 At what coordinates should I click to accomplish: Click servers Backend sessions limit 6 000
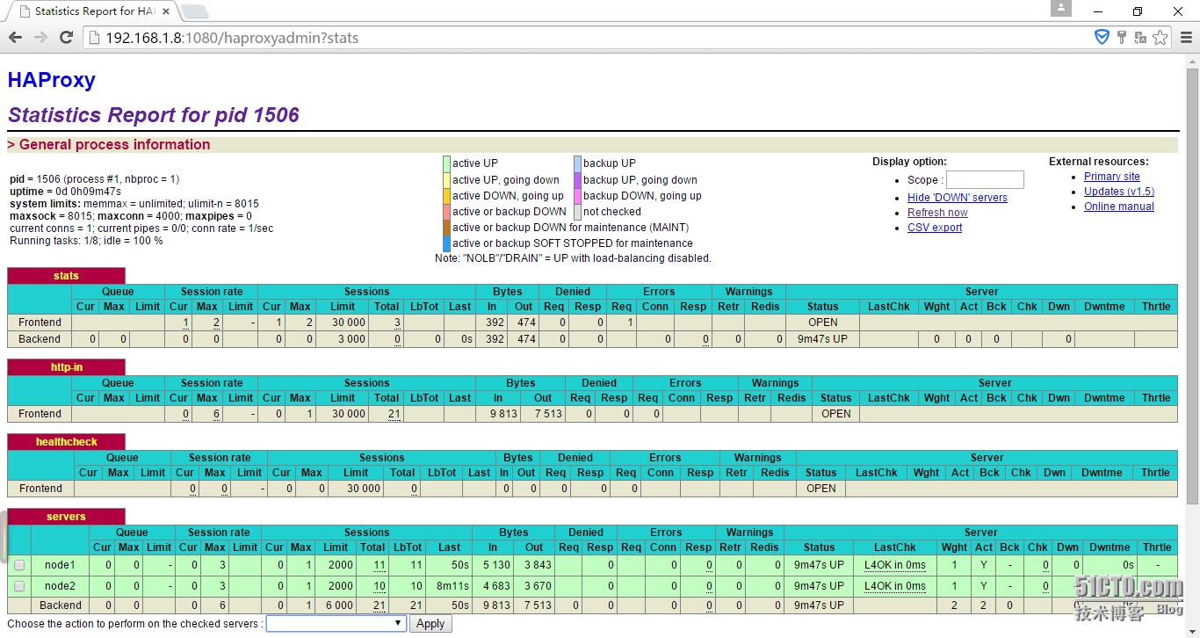337,605
